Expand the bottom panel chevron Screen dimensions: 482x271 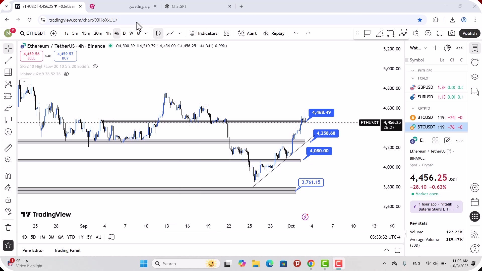click(x=386, y=250)
